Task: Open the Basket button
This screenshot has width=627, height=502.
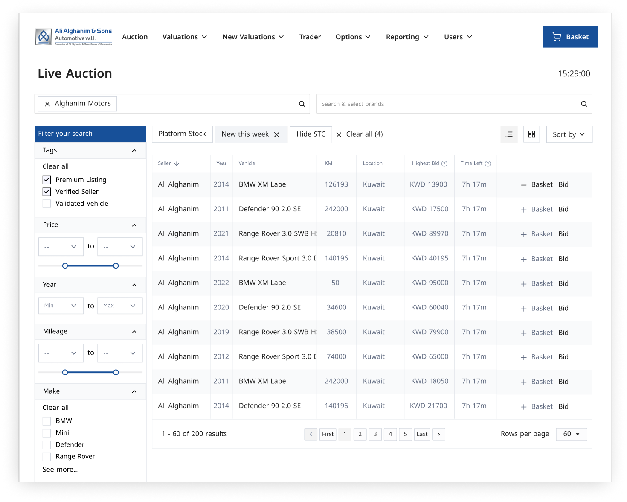Action: click(569, 37)
